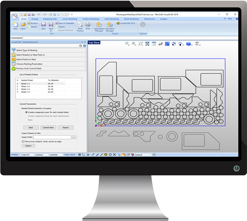Switch to the Surface Modeling tab
The height and width of the screenshot is (221, 247).
pyautogui.click(x=91, y=19)
